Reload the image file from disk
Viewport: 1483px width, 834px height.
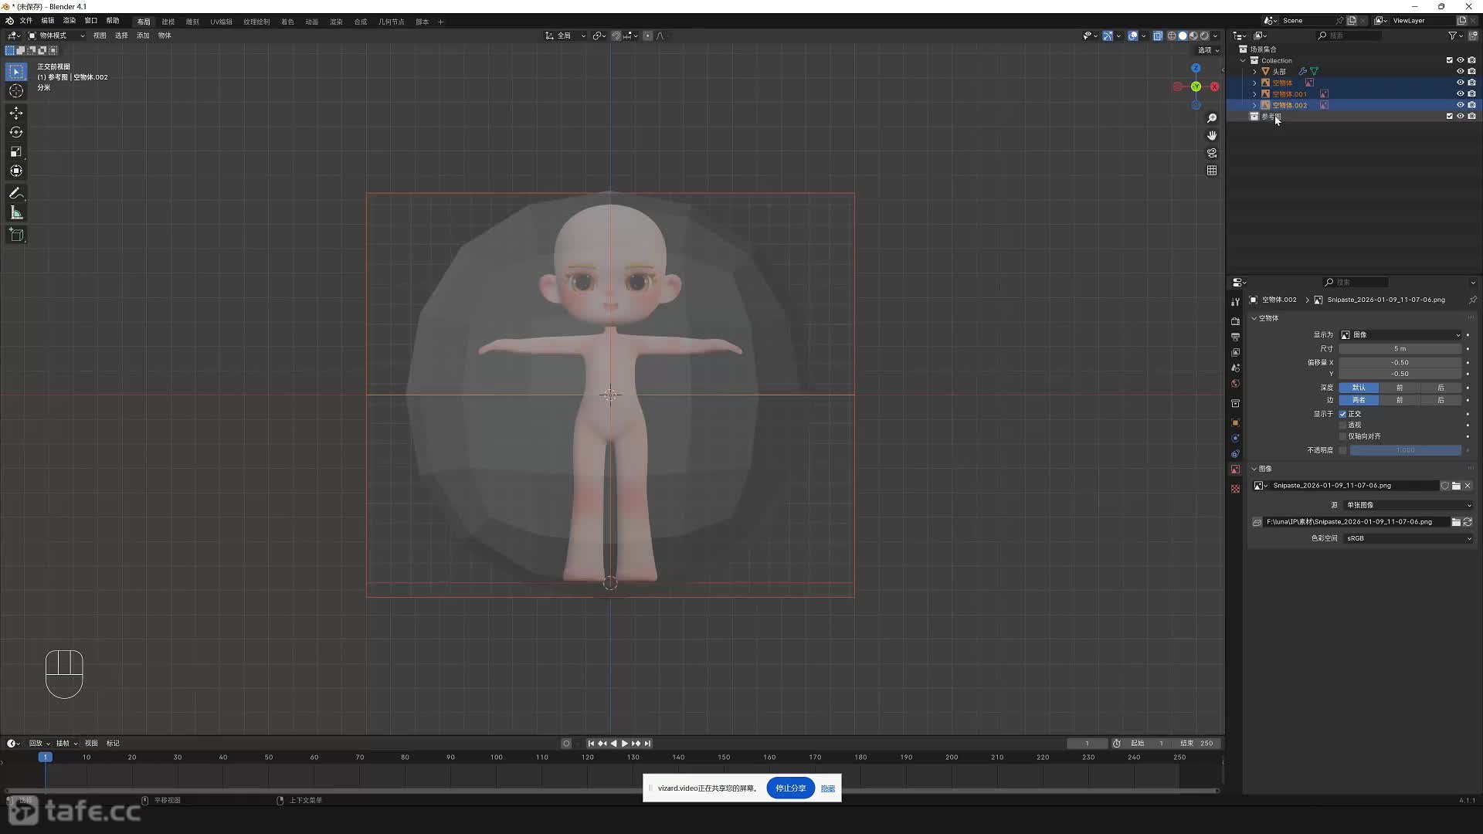(1468, 522)
